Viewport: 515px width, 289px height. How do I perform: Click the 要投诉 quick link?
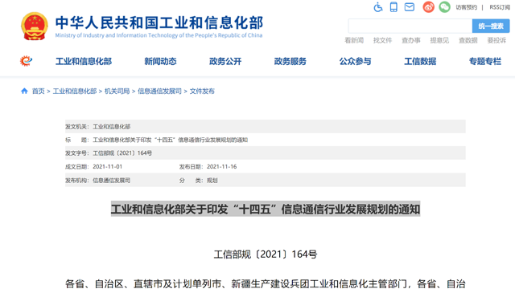[x=496, y=40]
